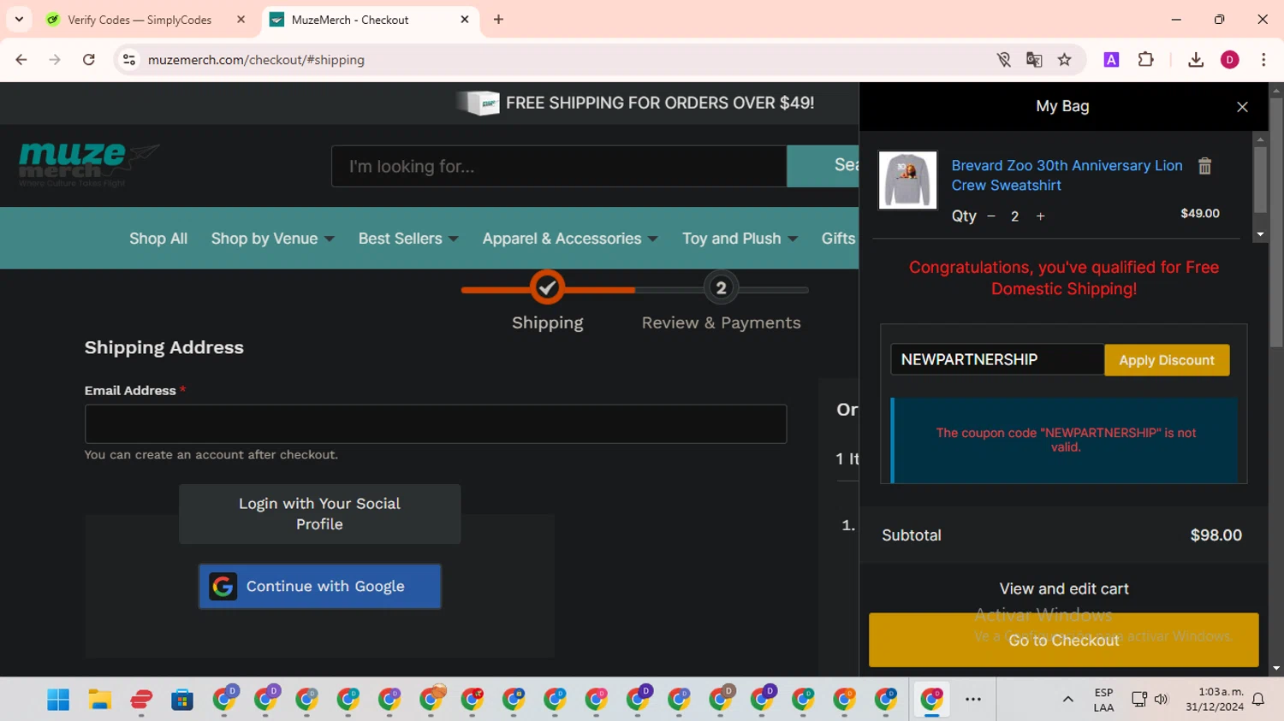
Task: Bookmark this page with star icon
Action: 1064,60
